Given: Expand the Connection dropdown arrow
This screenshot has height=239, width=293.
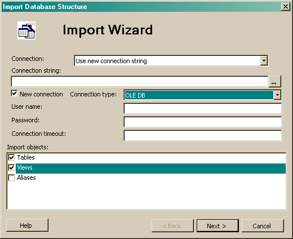Looking at the screenshot, I should (x=264, y=60).
